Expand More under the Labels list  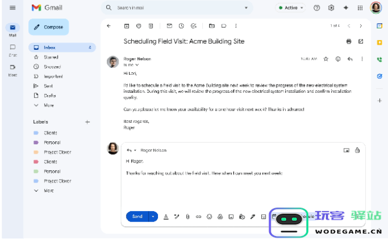tap(48, 190)
